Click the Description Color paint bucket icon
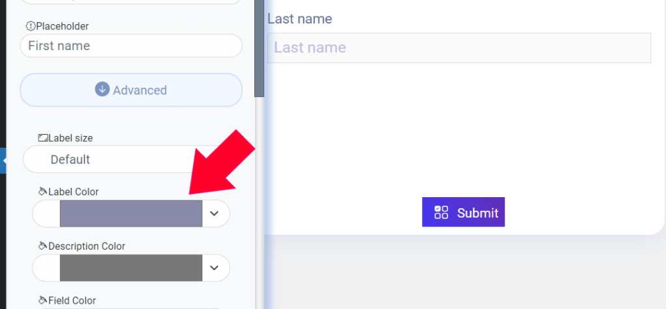 click(42, 246)
